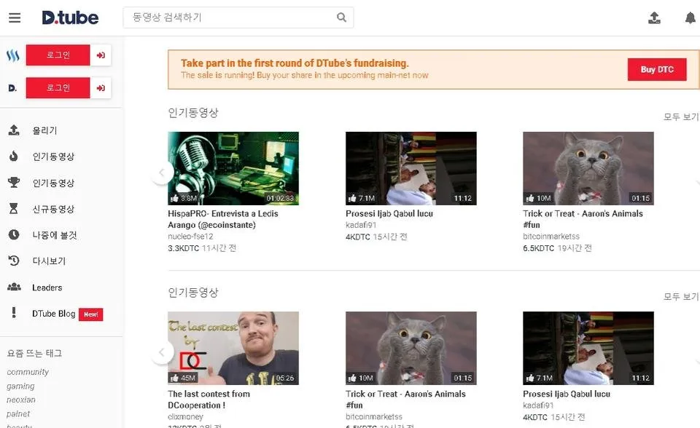
Task: Select 인기동영상 next to the trophy
Action: point(53,183)
